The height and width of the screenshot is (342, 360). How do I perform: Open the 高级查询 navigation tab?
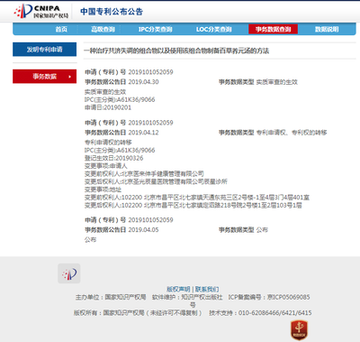tap(103, 29)
